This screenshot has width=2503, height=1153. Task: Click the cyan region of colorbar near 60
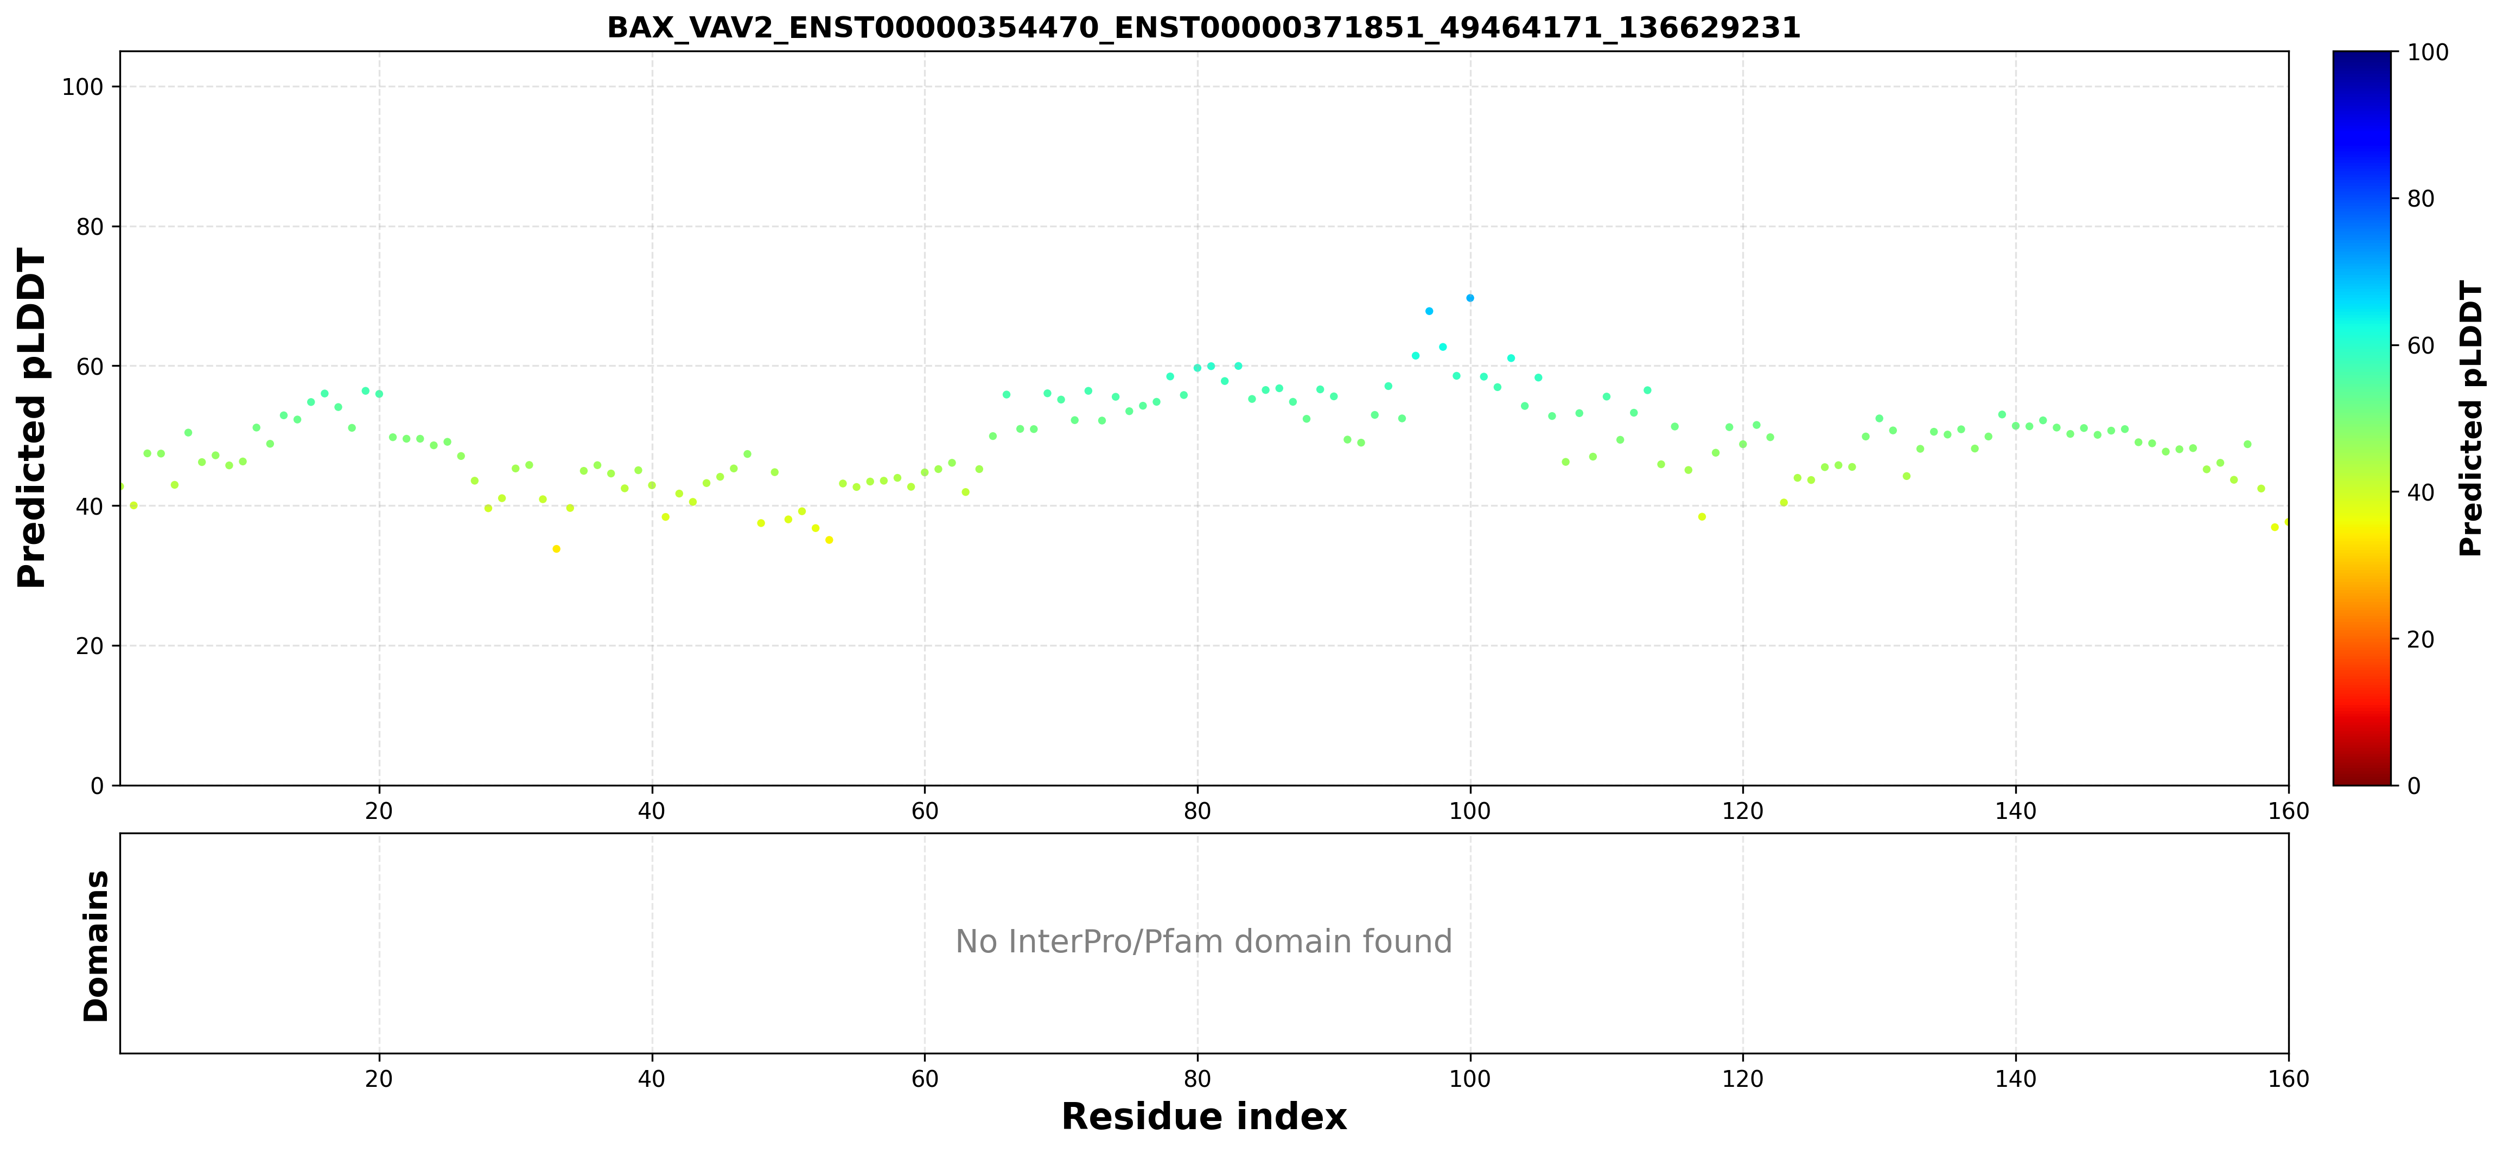coord(2362,345)
